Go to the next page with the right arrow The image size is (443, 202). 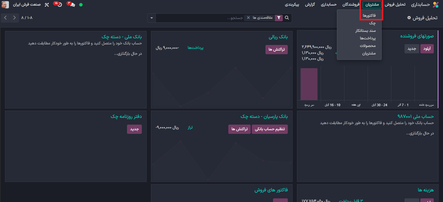[15, 18]
